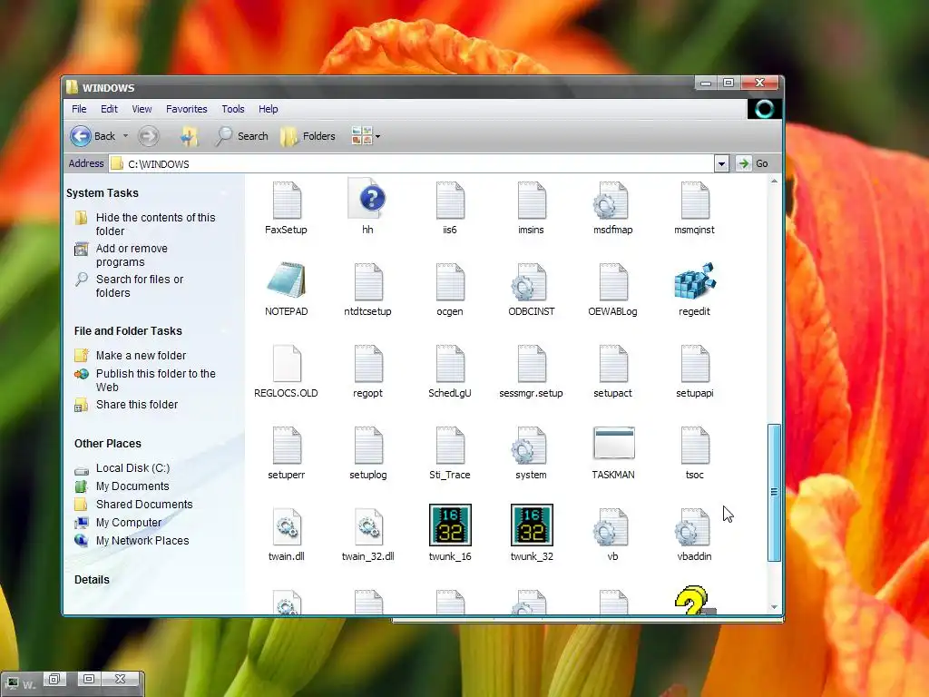Select the twunk_32 application icon
929x697 pixels.
click(532, 525)
